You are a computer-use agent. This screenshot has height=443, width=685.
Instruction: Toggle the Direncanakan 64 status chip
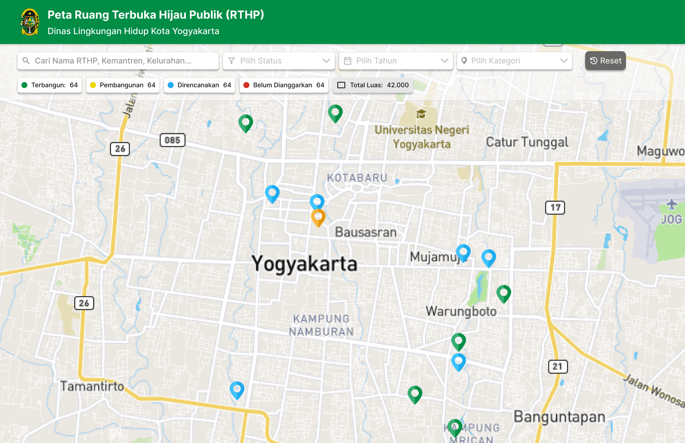click(x=200, y=85)
